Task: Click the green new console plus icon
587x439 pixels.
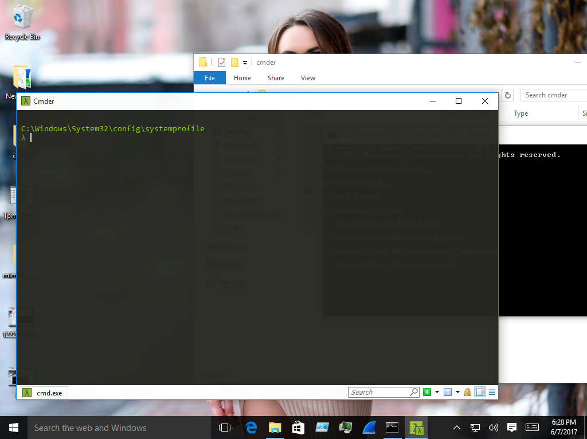Action: tap(426, 392)
